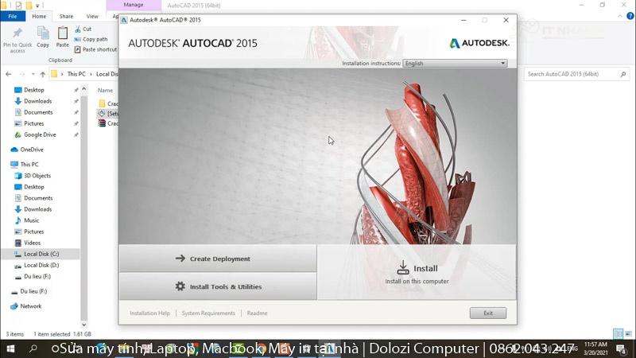Click Copy path in Clipboard group
The image size is (636, 358).
91,39
